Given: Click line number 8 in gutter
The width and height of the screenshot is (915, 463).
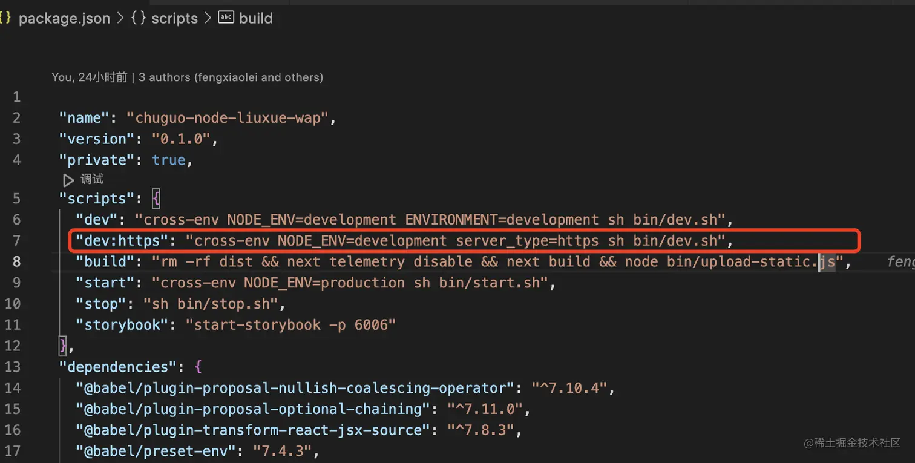Looking at the screenshot, I should tap(16, 261).
